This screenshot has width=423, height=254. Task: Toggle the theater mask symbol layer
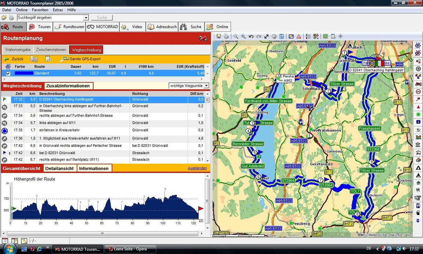click(418, 198)
